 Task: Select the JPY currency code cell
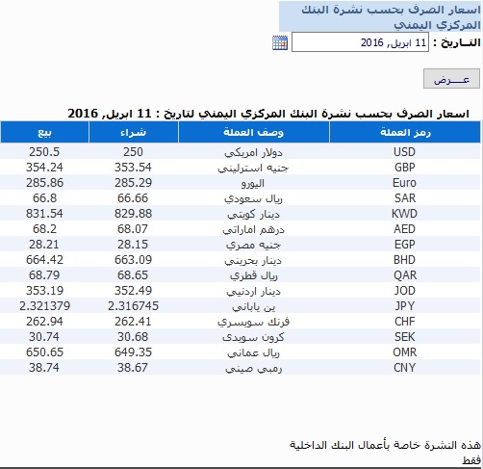tap(405, 306)
